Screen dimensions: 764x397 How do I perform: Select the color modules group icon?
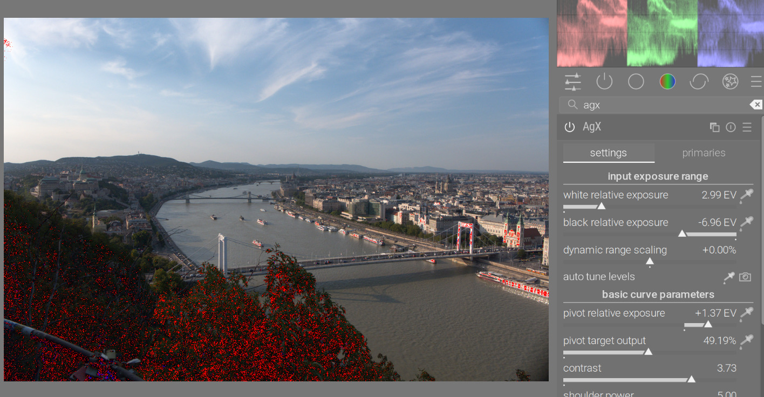[x=667, y=82]
